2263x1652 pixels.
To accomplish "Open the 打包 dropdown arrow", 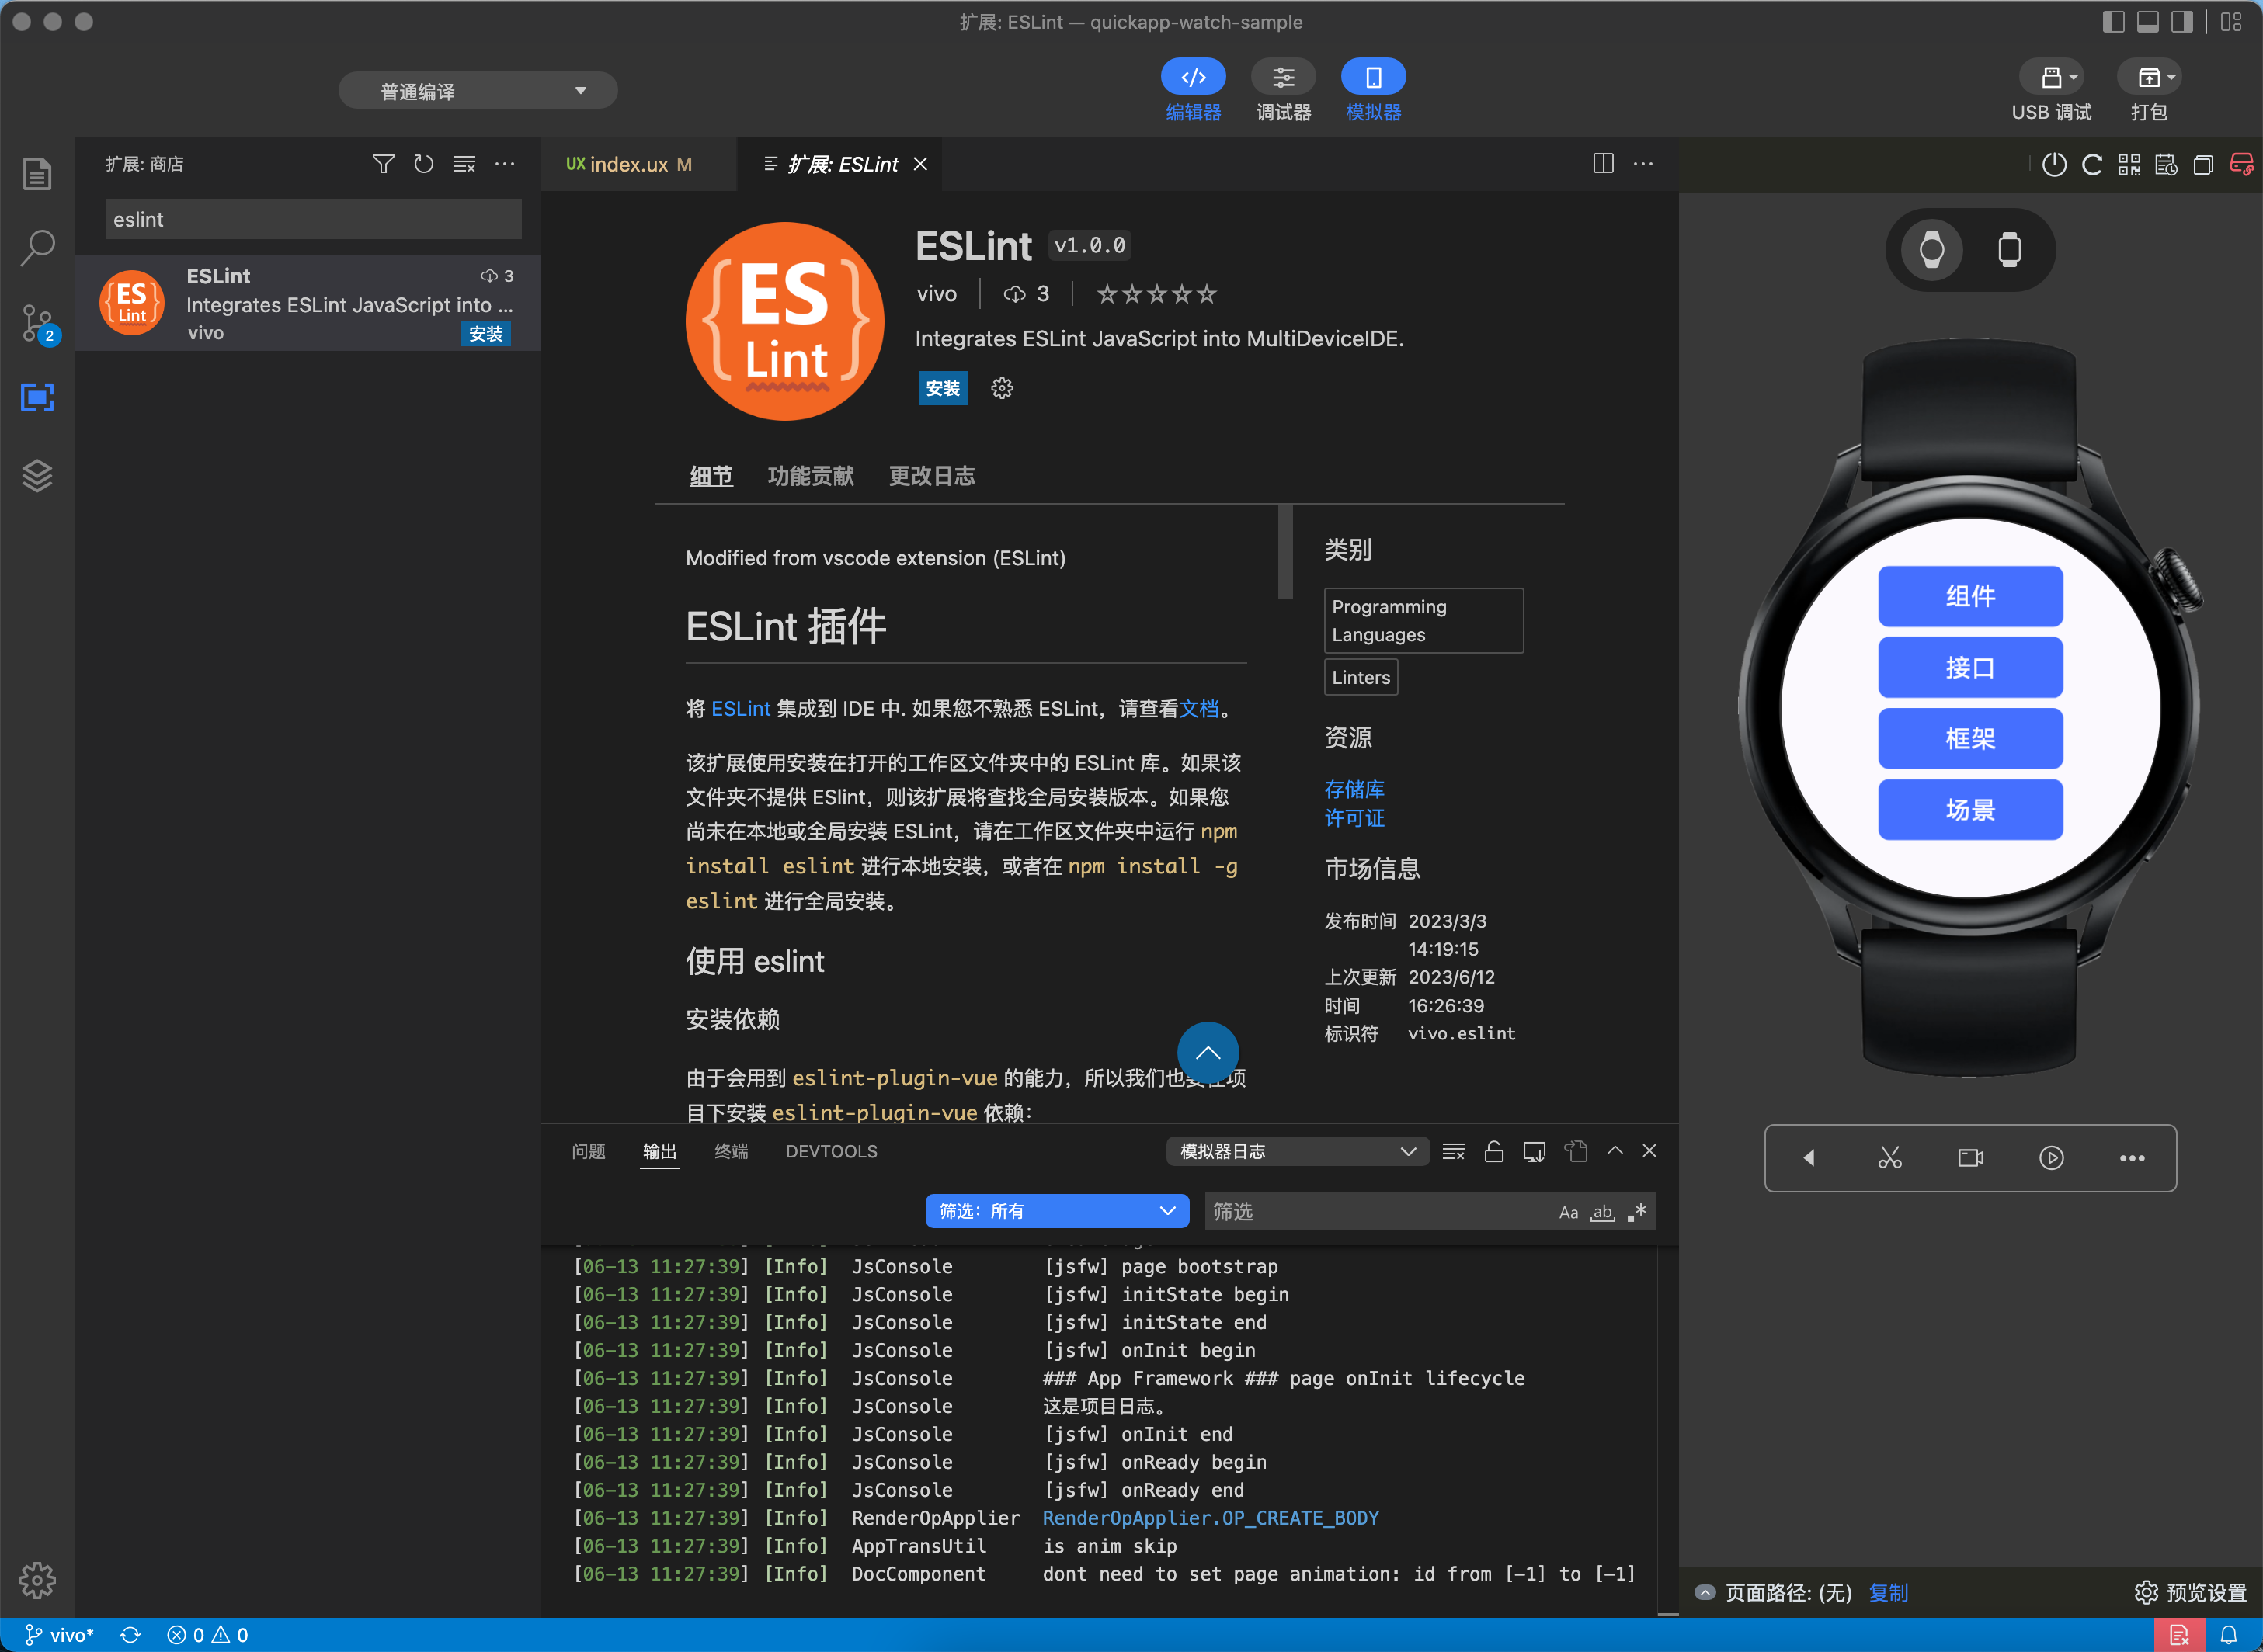I will 2171,78.
